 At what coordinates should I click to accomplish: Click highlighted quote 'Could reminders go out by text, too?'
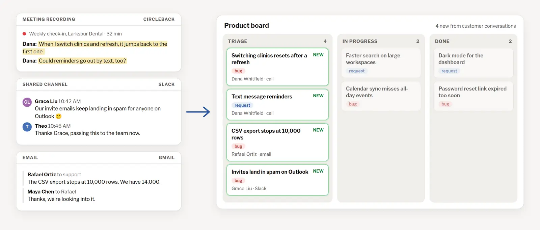point(82,61)
